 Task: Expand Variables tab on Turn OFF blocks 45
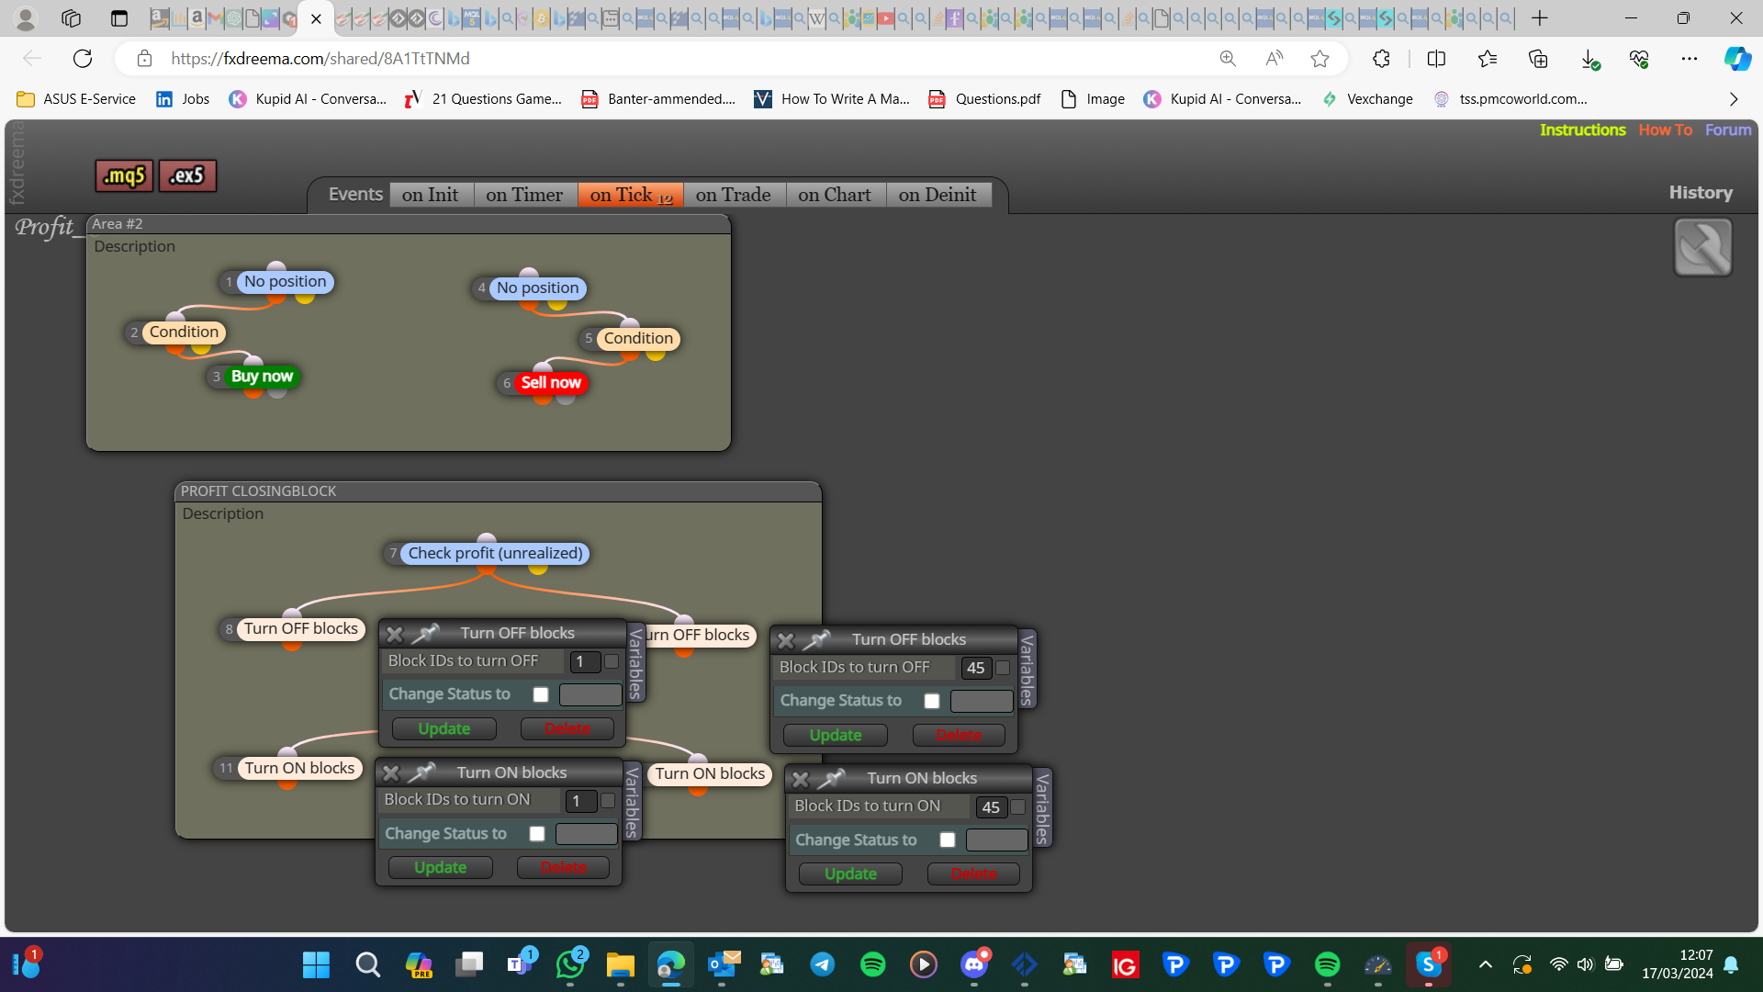[x=1027, y=669]
